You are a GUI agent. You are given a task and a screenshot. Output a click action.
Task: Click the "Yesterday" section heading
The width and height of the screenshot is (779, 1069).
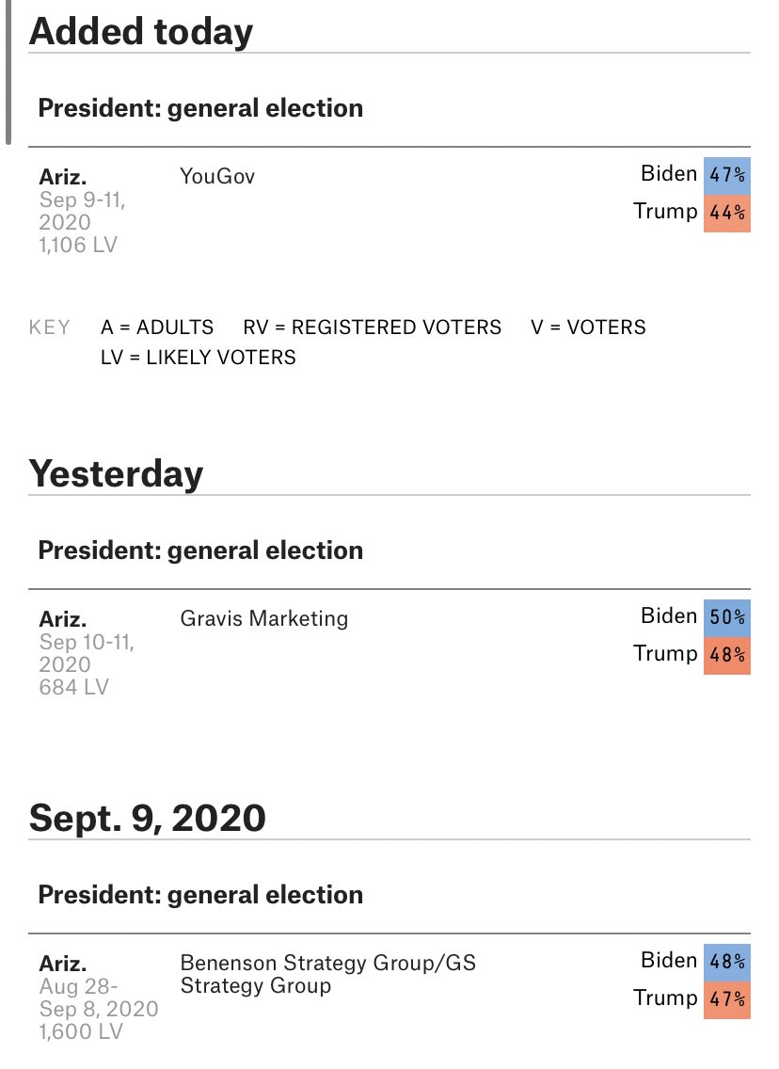[x=116, y=473]
